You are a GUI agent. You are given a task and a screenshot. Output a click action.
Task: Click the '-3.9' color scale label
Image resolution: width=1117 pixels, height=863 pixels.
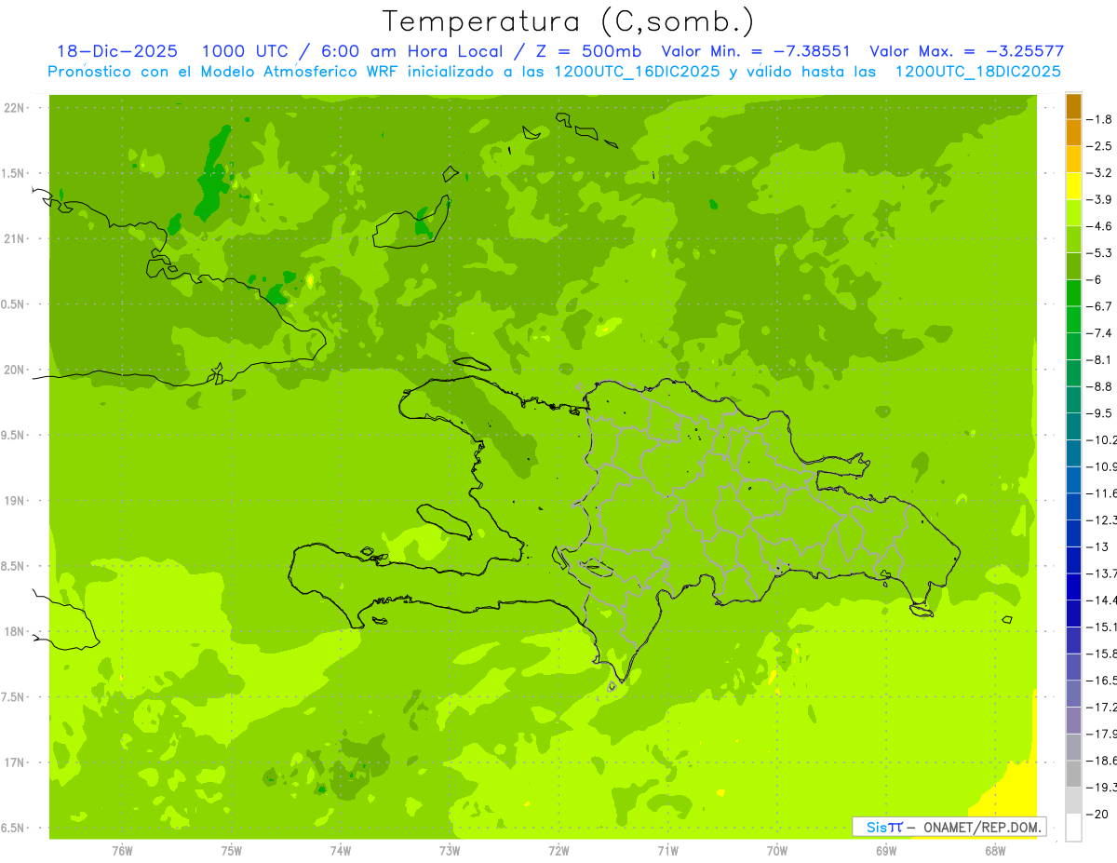[x=1100, y=199]
